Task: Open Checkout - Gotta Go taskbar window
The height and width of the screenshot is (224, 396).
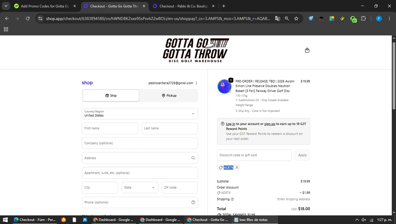Action: [207, 220]
